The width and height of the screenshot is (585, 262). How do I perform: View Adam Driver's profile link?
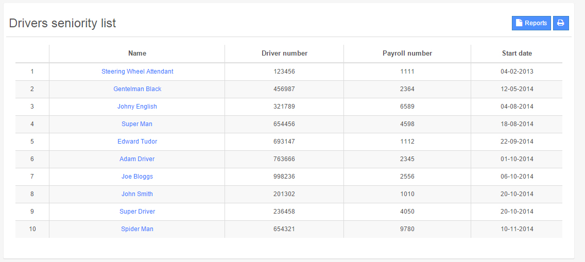click(x=137, y=159)
